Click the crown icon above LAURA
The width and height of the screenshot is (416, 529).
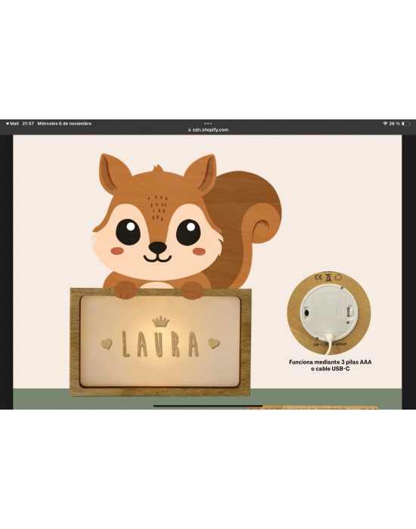(x=160, y=321)
